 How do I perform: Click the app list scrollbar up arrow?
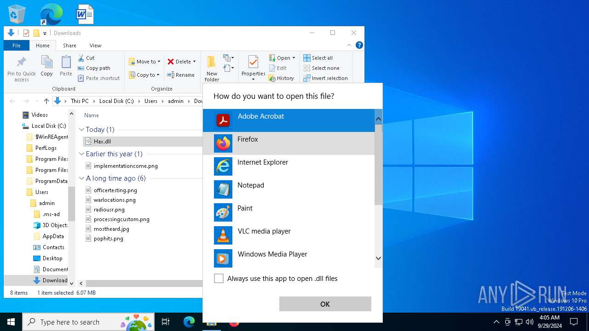pos(378,119)
